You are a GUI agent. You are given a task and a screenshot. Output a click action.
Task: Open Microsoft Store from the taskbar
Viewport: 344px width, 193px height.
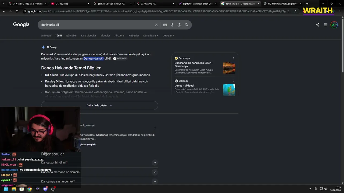tap(21, 189)
